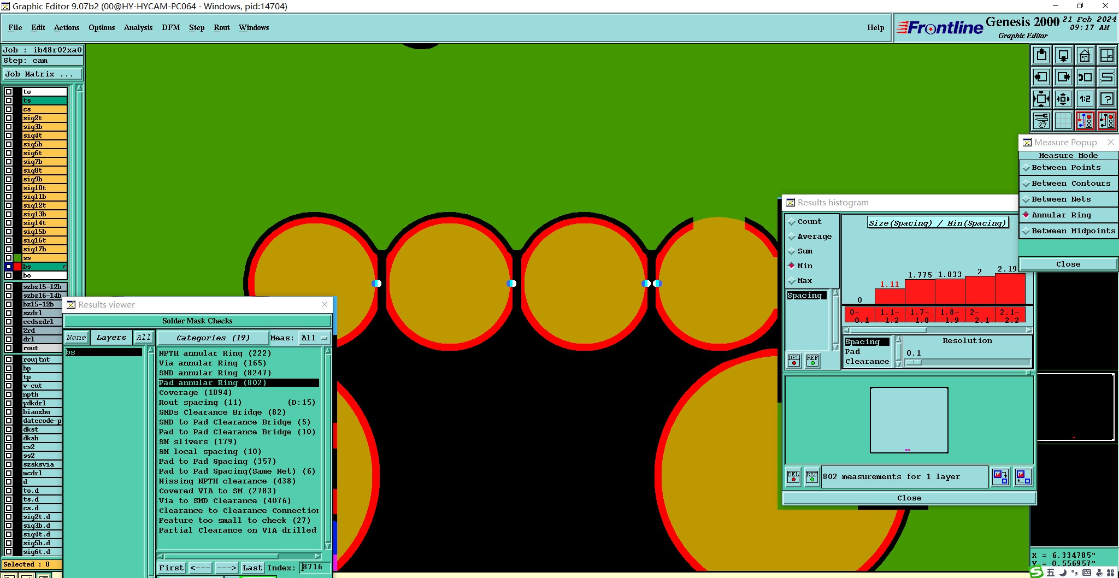This screenshot has height=578, width=1119.
Task: Click the pan down icon
Action: 1063,55
